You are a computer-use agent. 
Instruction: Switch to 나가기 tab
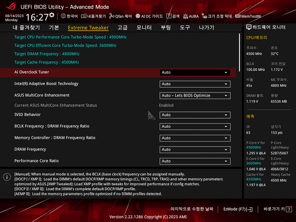click(x=206, y=28)
